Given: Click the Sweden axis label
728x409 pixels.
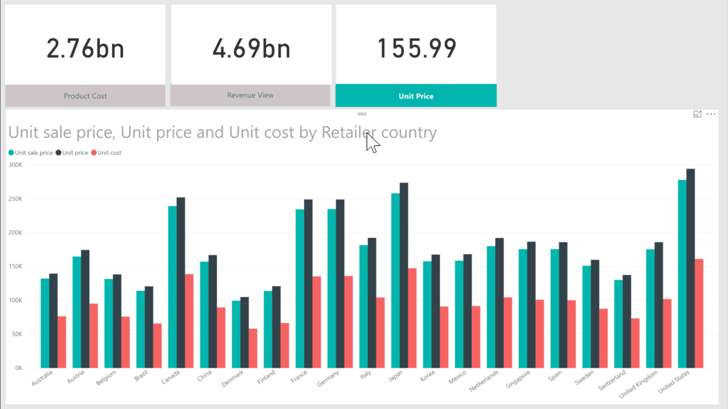Looking at the screenshot, I should coord(584,378).
